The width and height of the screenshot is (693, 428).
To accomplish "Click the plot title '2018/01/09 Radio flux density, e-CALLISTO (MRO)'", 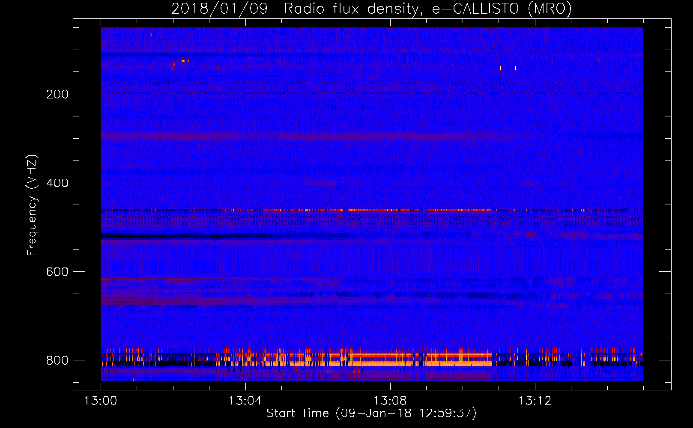I will tap(371, 9).
